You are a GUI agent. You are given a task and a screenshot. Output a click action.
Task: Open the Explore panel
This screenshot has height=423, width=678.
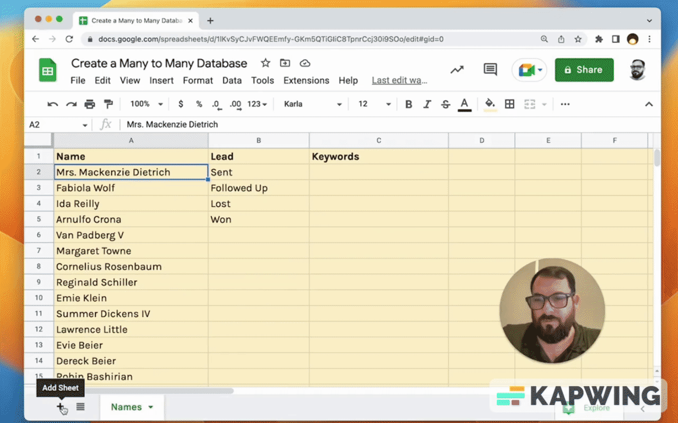(x=589, y=408)
